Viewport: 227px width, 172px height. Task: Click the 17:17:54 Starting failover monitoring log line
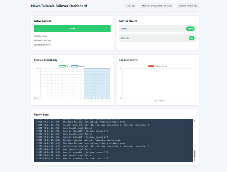coord(81,122)
